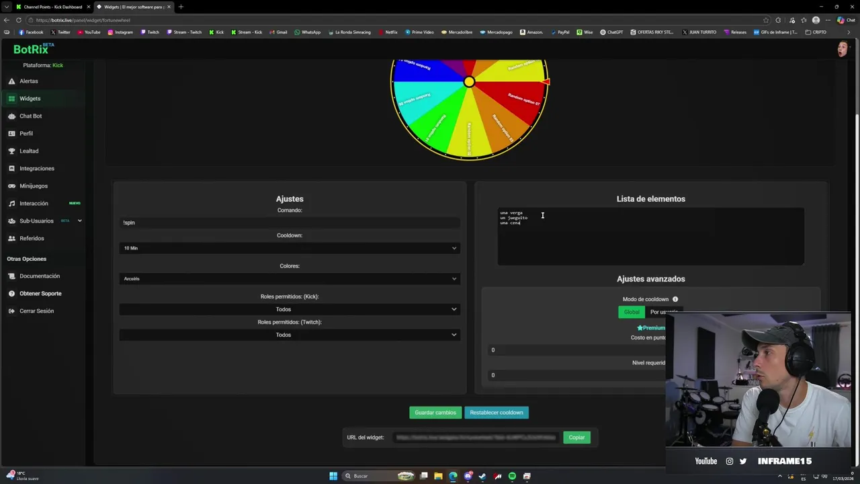The height and width of the screenshot is (484, 860).
Task: Open the Windows Start menu
Action: point(333,476)
